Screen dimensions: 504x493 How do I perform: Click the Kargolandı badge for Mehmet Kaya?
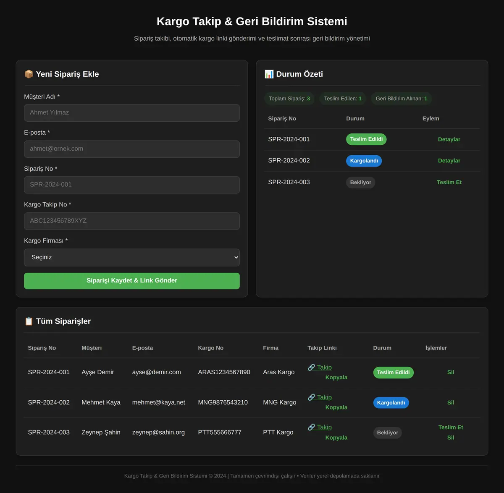(x=391, y=403)
